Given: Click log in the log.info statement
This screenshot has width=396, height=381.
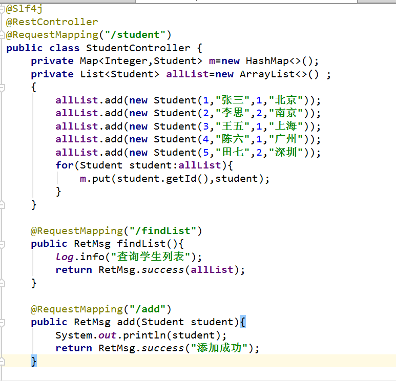Looking at the screenshot, I should [65, 257].
